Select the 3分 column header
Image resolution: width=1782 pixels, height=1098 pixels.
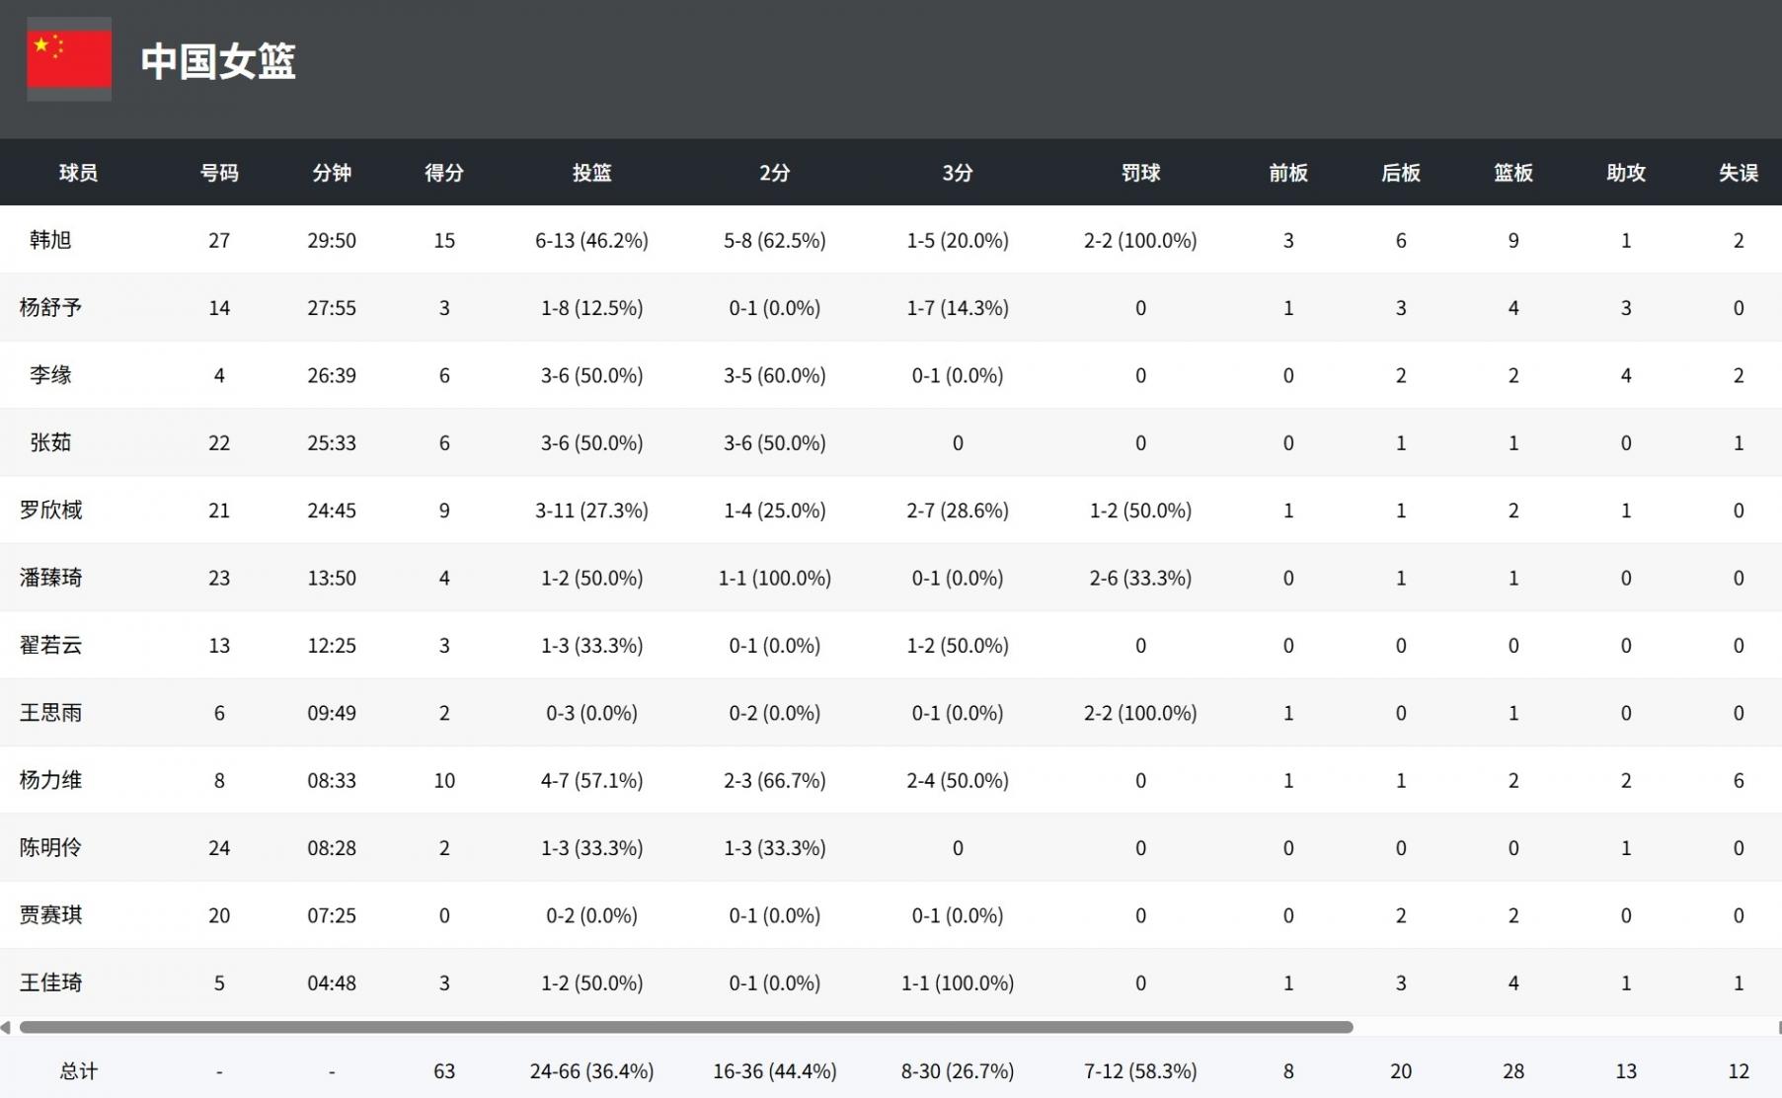[957, 173]
